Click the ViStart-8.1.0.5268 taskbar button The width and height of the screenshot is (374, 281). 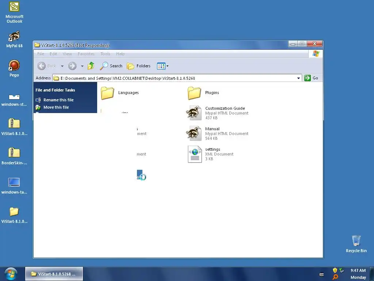point(54,274)
